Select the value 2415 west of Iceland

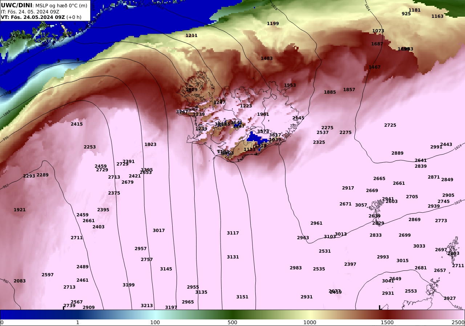point(77,124)
